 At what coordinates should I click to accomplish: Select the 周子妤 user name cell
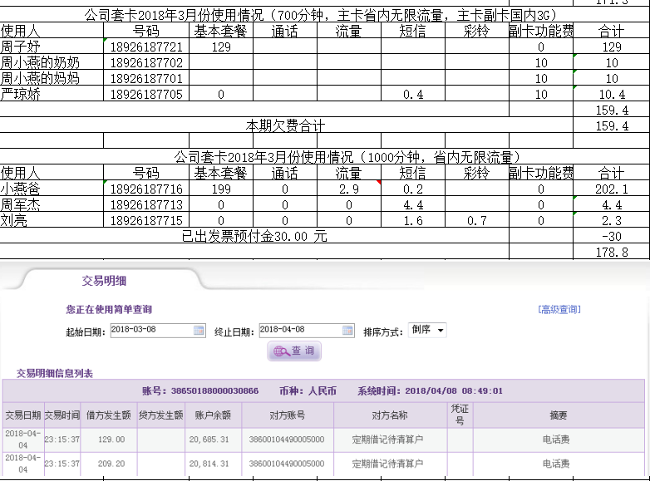point(52,47)
